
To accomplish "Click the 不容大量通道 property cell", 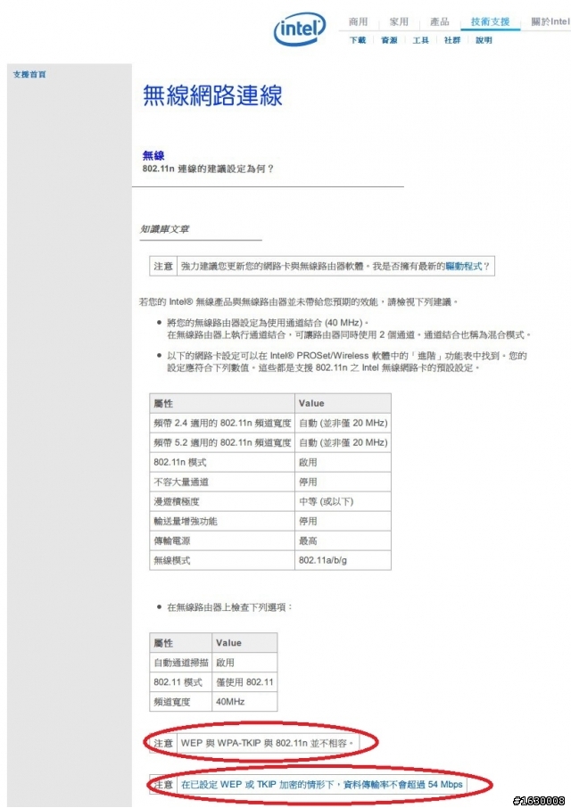I will click(222, 482).
